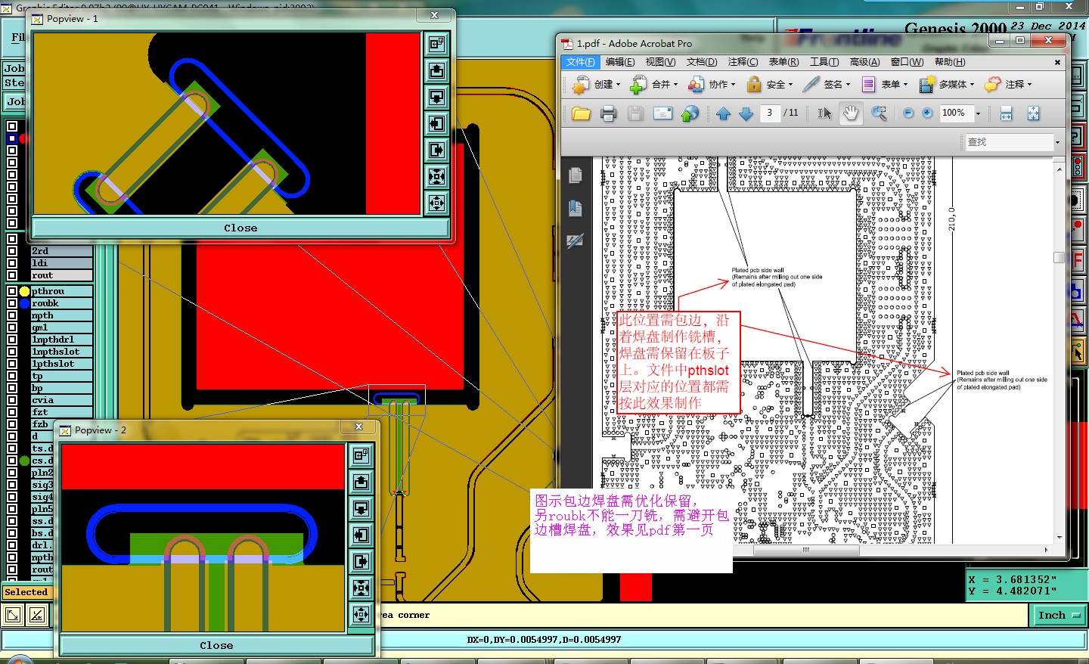This screenshot has height=664, width=1089.
Task: Toggle checkbox for rout layer
Action: click(x=12, y=275)
